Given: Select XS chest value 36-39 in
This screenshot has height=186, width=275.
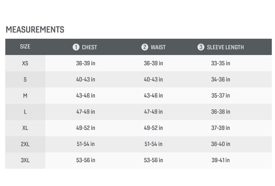Looking at the screenshot, I should [86, 63].
